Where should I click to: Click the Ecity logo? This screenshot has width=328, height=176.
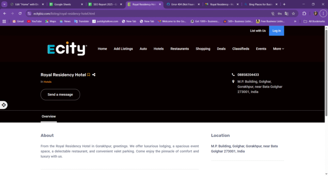pyautogui.click(x=67, y=49)
